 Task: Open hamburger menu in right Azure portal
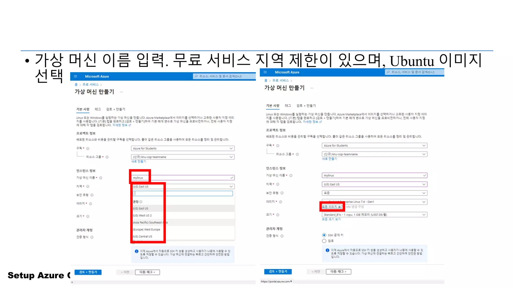tap(265, 72)
